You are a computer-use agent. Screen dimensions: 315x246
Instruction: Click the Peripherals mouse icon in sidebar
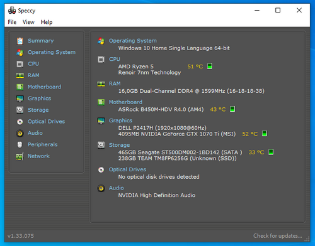pyautogui.click(x=20, y=144)
